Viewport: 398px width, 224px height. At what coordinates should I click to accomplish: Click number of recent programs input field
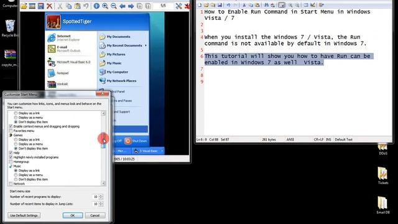pyautogui.click(x=95, y=197)
